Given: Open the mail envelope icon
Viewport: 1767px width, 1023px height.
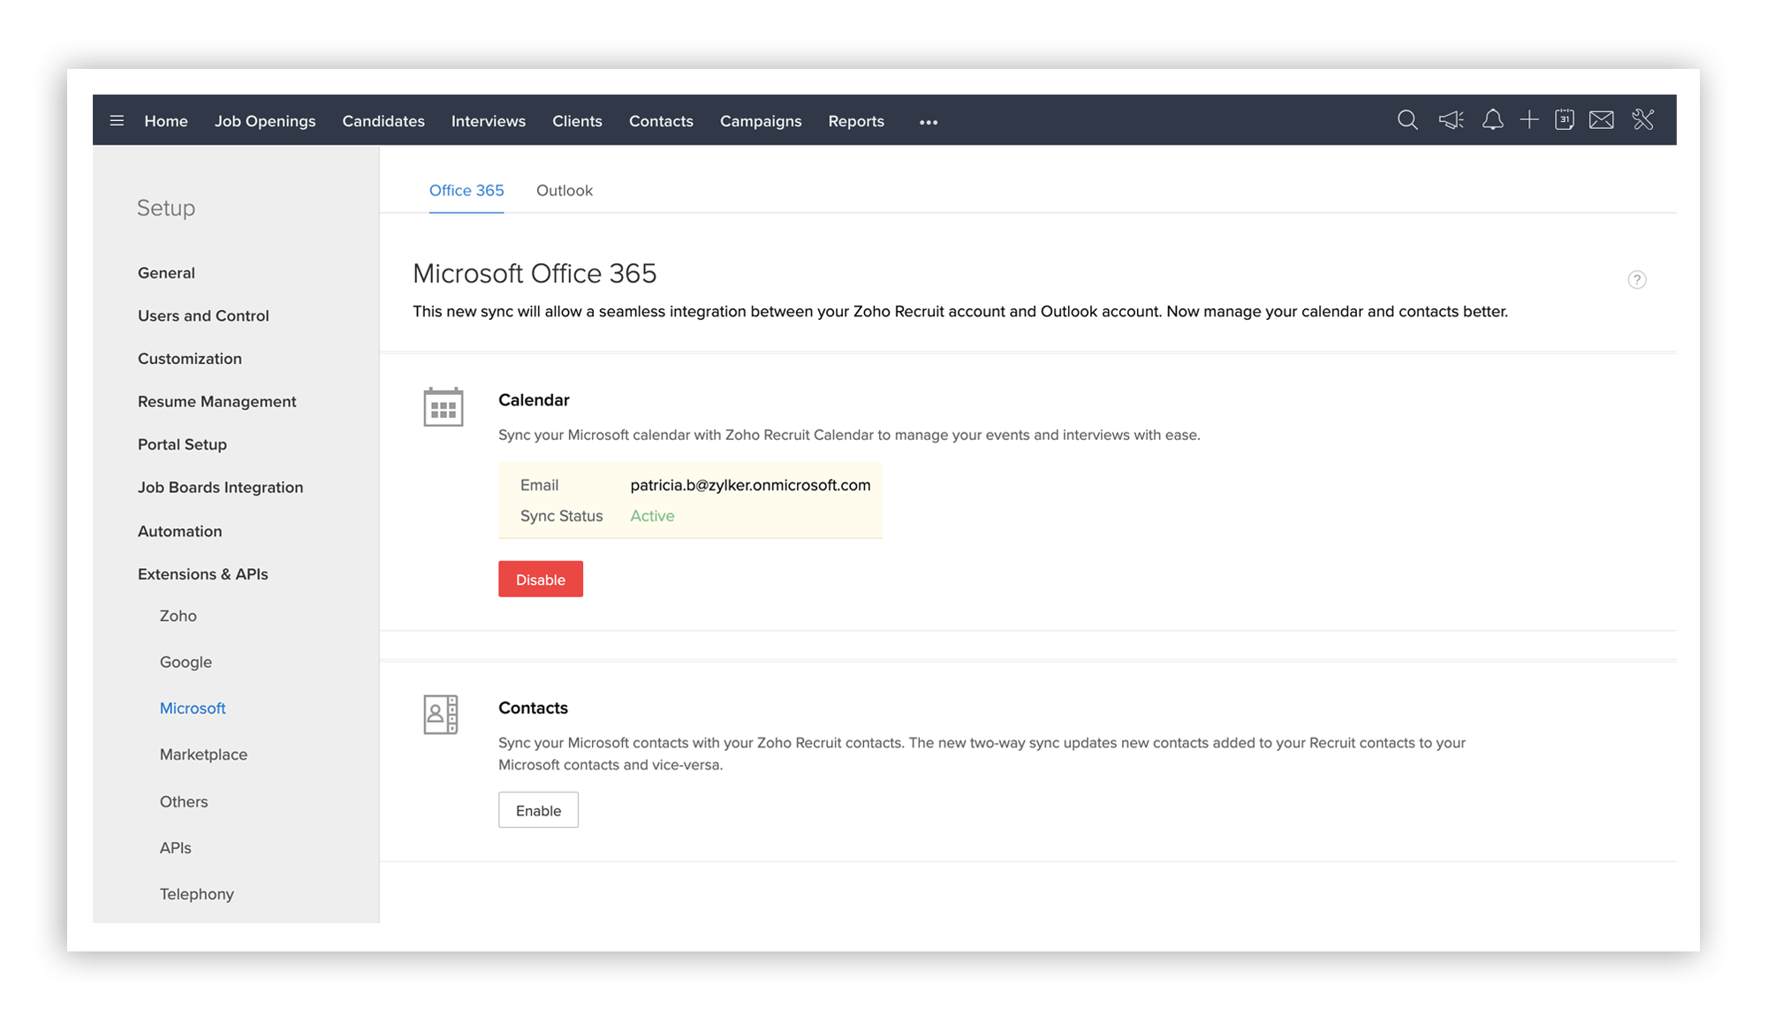Looking at the screenshot, I should pos(1601,120).
